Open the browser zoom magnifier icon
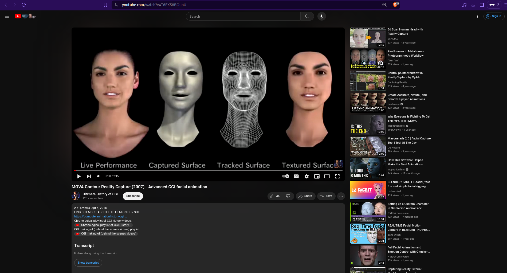Screen dimensions: 507x273 (384, 5)
